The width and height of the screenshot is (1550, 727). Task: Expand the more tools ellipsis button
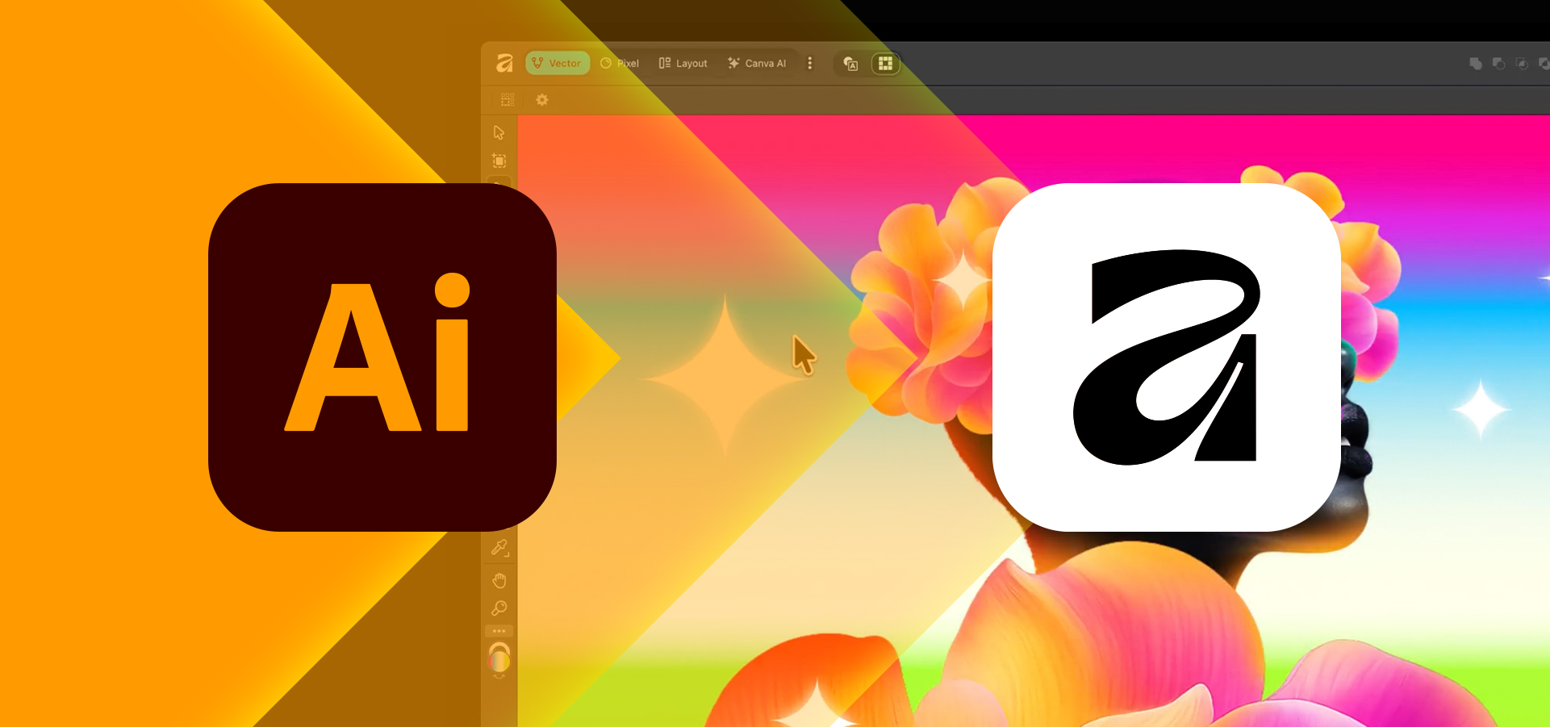point(499,631)
